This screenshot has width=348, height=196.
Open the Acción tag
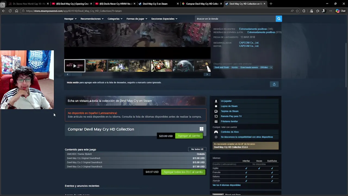pyautogui.click(x=234, y=68)
